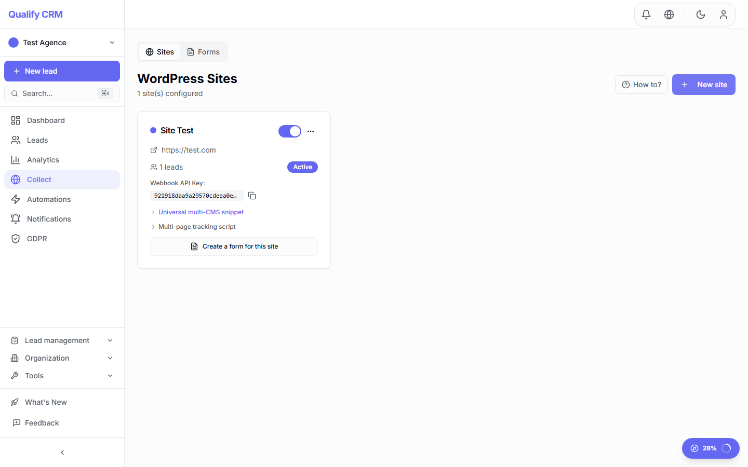The height and width of the screenshot is (467, 748).
Task: Click the 1 site(s) configured text
Action: click(x=170, y=93)
